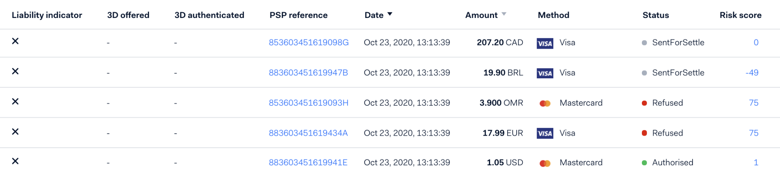Sort by Amount using the grey arrow
Image resolution: width=780 pixels, height=175 pixels.
pyautogui.click(x=504, y=14)
